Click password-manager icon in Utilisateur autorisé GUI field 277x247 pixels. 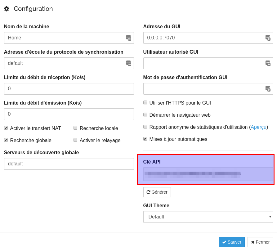(x=268, y=63)
